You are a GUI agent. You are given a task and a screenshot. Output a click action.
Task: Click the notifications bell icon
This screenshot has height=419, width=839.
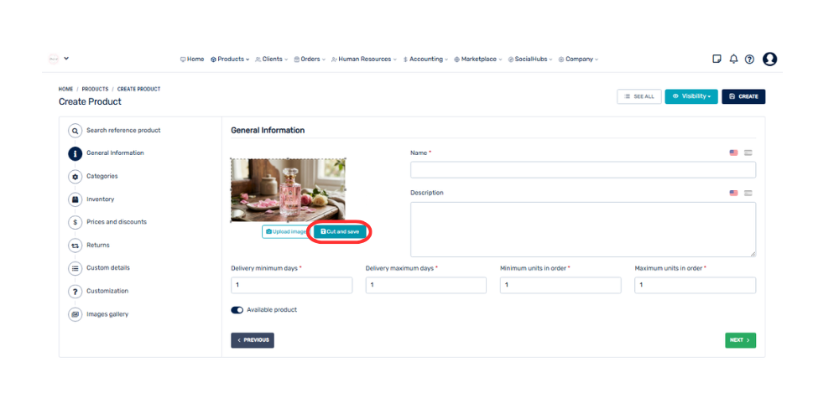tap(733, 59)
